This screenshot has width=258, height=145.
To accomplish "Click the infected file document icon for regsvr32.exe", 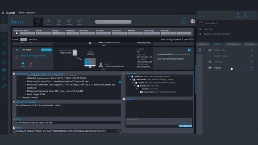I will click(75, 52).
